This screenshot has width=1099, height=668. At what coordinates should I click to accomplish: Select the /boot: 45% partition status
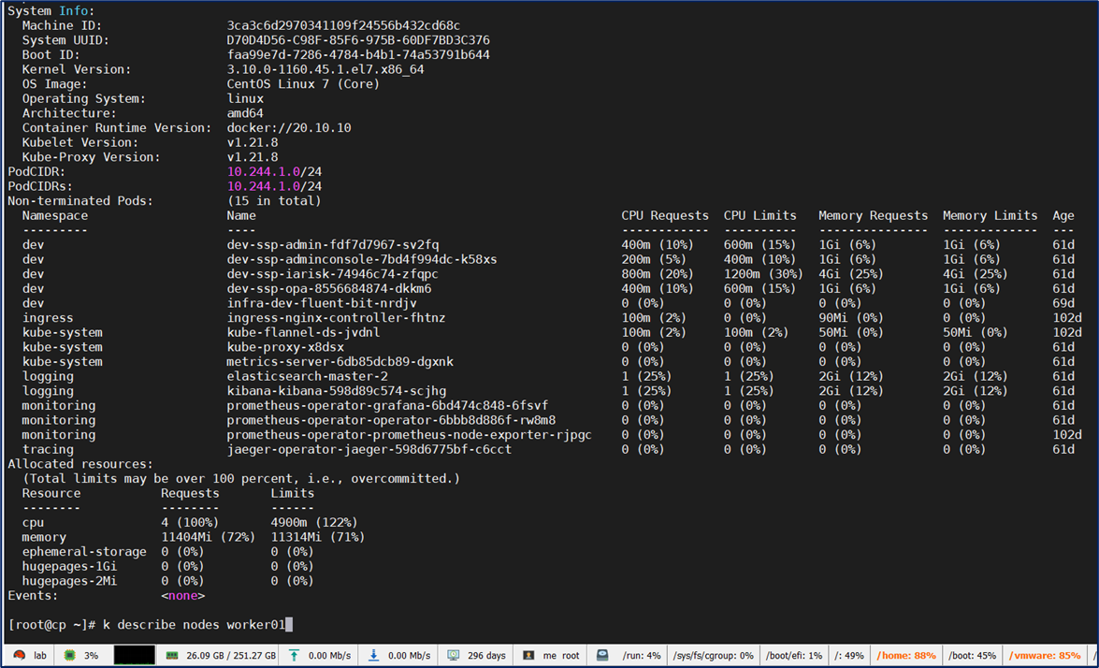pyautogui.click(x=972, y=656)
